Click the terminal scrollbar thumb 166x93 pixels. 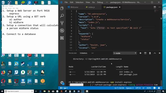click(161, 83)
